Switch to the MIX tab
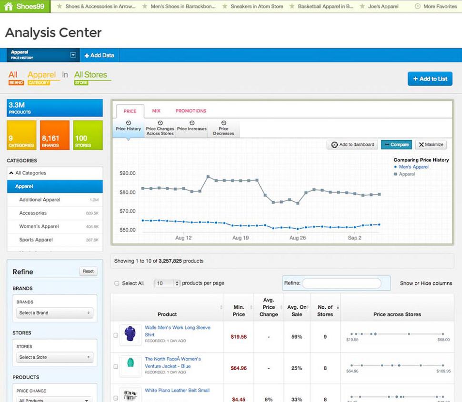The width and height of the screenshot is (462, 402). coord(156,111)
